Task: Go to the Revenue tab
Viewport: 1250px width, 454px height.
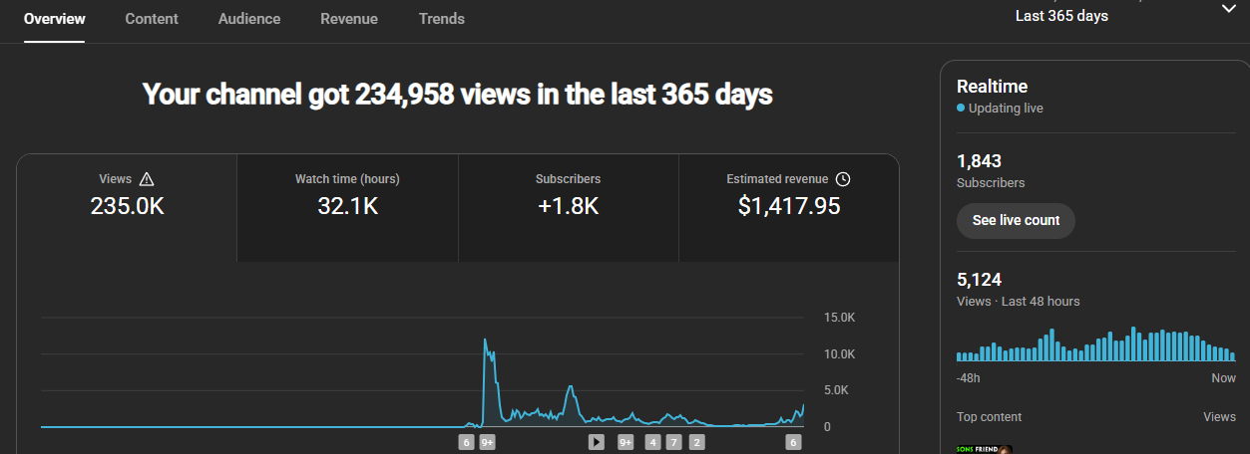Action: pos(349,19)
